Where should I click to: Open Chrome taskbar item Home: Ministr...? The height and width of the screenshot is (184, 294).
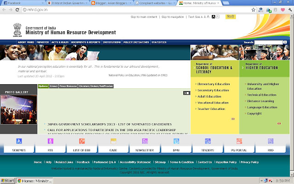pyautogui.click(x=35, y=181)
